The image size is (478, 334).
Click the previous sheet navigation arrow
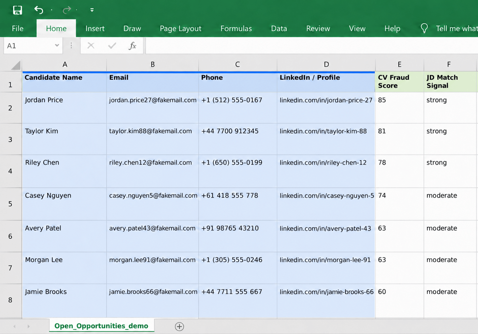(x=14, y=326)
